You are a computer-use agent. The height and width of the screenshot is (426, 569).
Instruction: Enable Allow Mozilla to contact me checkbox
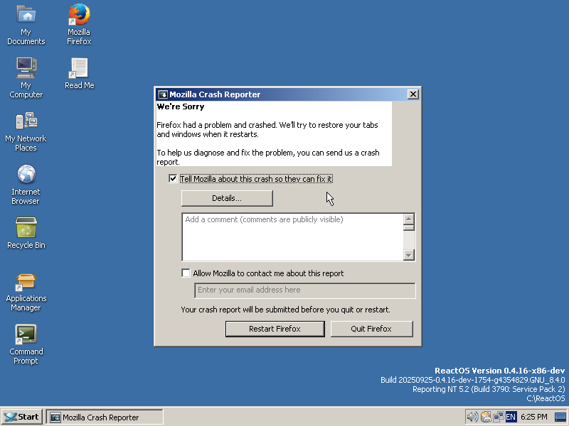pos(186,273)
